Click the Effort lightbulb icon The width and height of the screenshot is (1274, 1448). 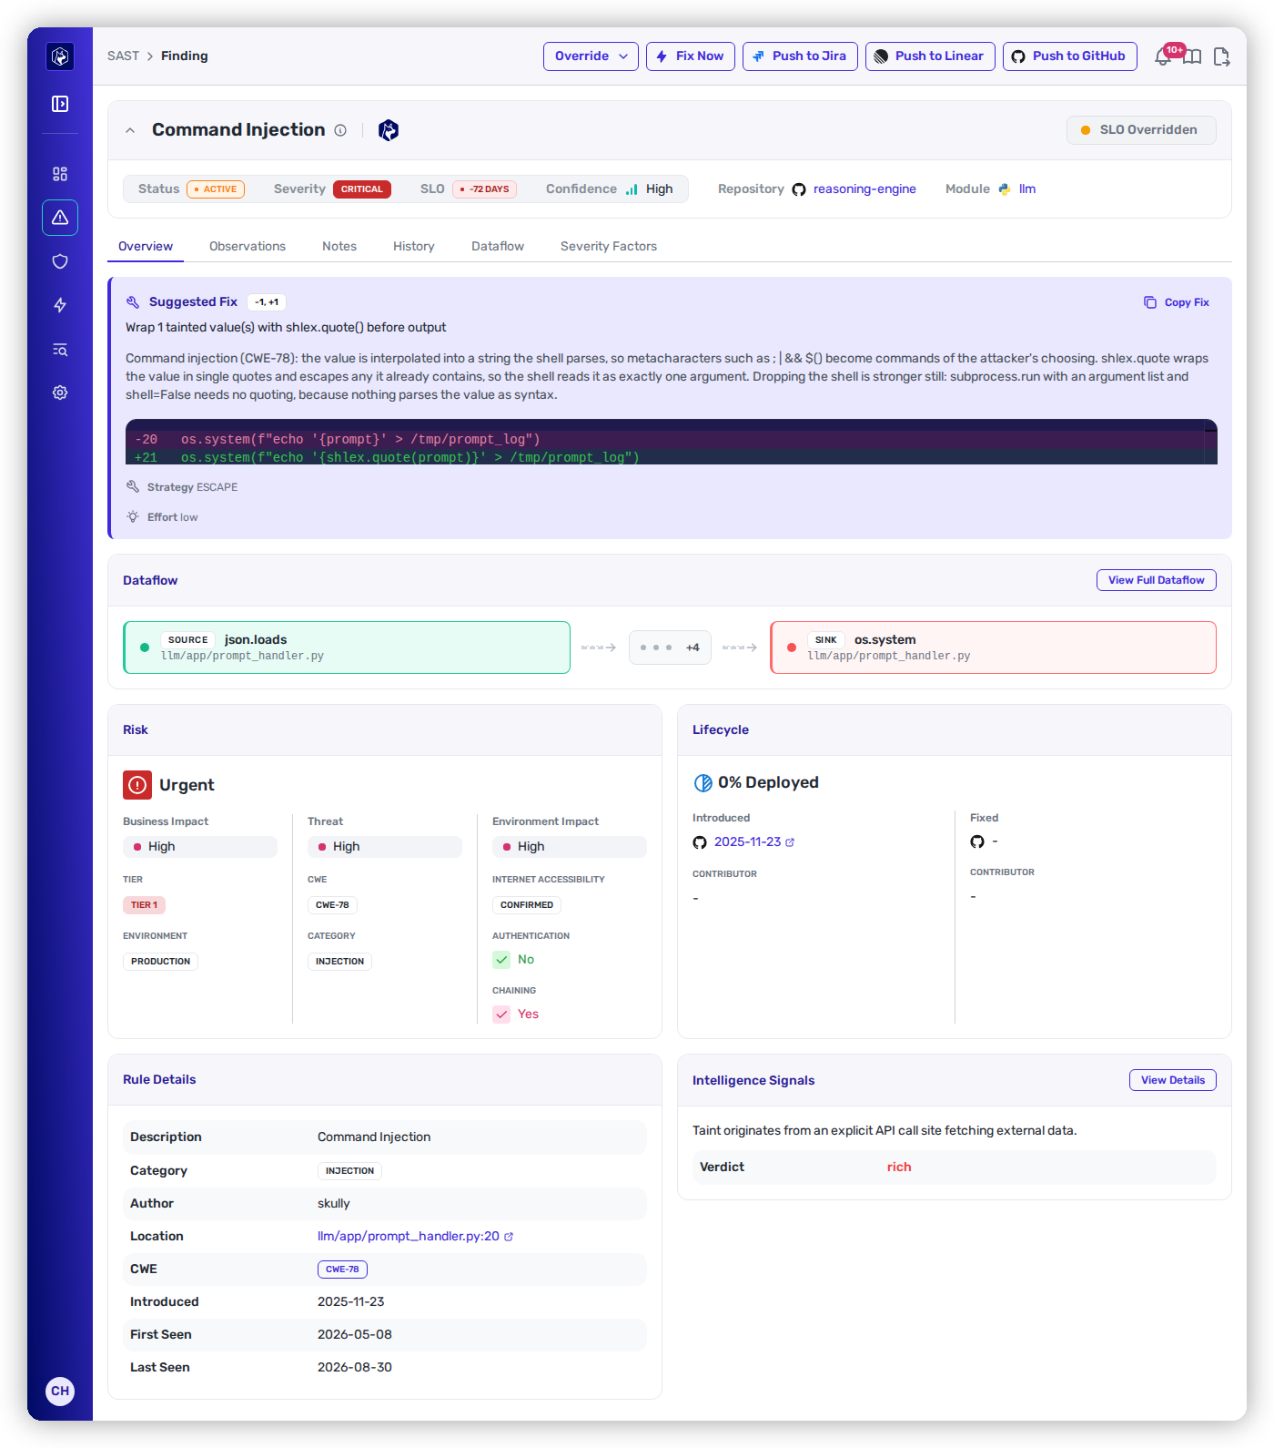(x=133, y=516)
